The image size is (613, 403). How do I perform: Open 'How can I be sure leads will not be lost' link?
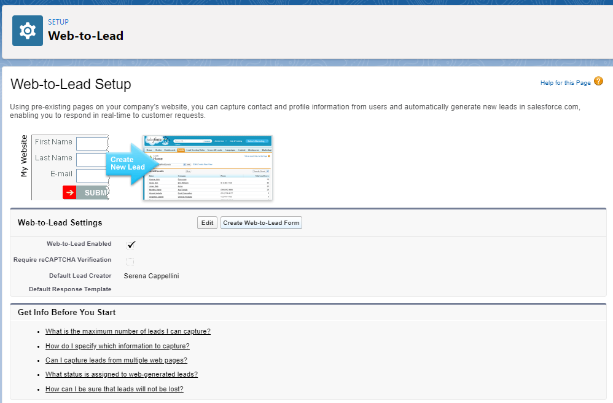[x=114, y=389]
